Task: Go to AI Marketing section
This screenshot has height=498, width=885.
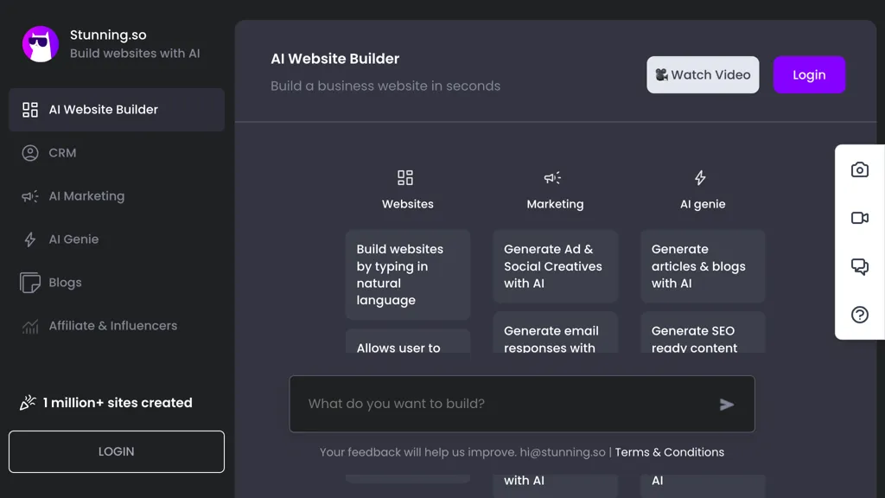Action: 86,196
